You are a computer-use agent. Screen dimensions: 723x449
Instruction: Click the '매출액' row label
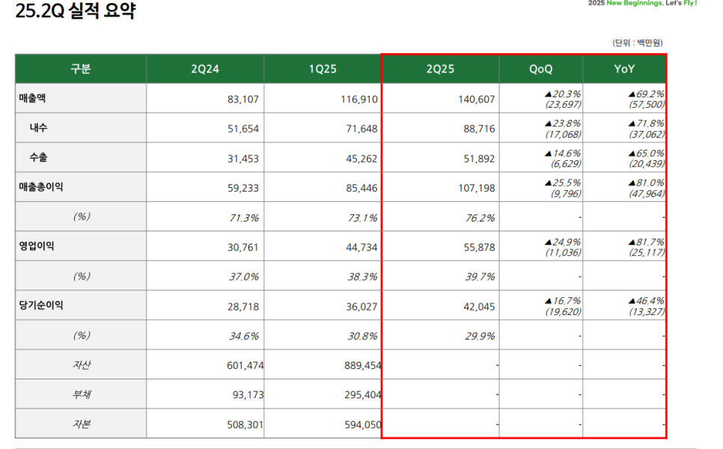coord(32,98)
